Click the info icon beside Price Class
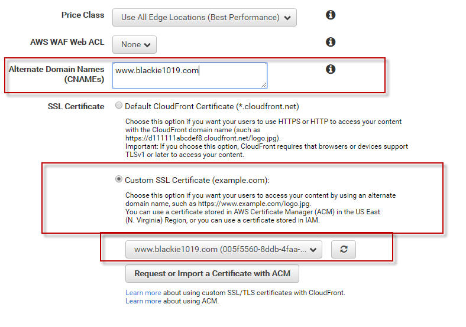Image resolution: width=466 pixels, height=327 pixels. point(331,15)
